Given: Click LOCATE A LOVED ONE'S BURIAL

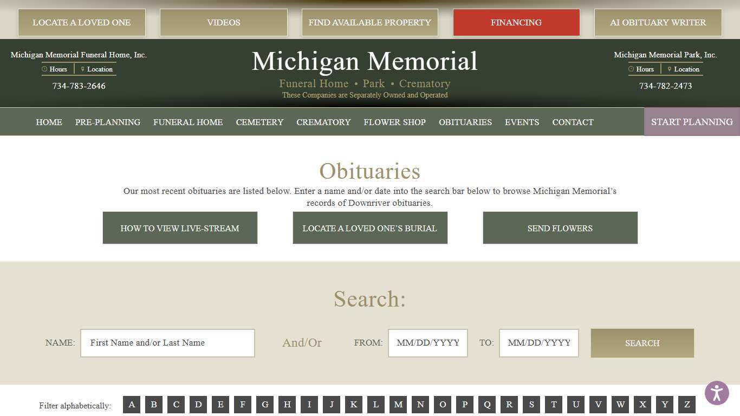Looking at the screenshot, I should [x=370, y=227].
